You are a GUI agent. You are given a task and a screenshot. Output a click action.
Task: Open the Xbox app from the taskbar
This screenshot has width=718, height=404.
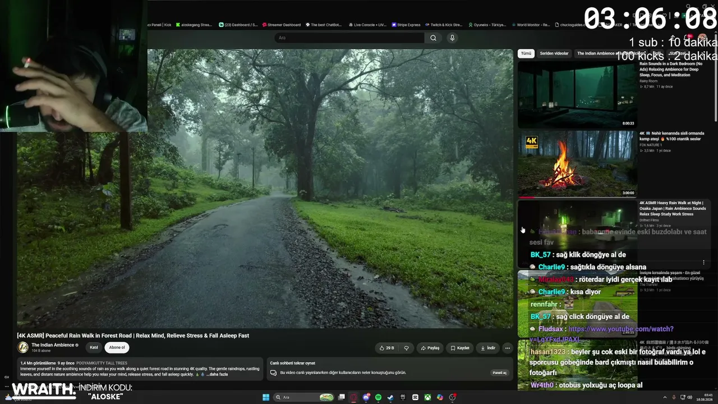[427, 397]
